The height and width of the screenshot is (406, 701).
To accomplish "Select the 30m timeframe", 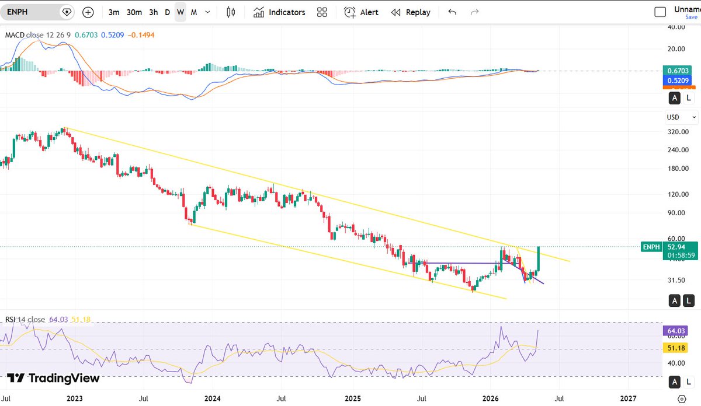I will (x=134, y=12).
